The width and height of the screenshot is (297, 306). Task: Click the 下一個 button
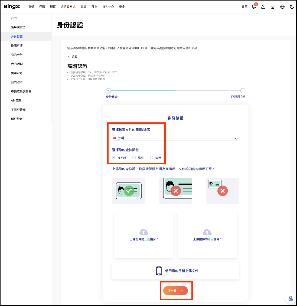coord(175,291)
